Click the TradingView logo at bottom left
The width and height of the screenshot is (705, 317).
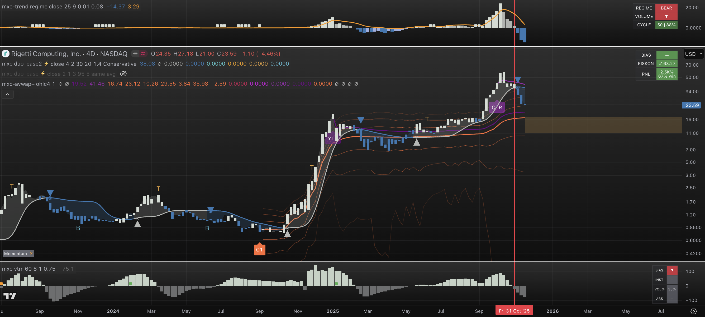pos(10,296)
